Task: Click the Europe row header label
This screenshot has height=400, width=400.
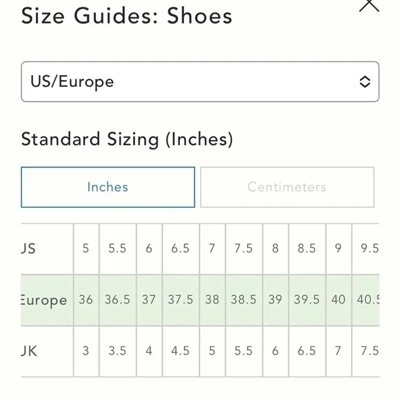Action: [44, 301]
